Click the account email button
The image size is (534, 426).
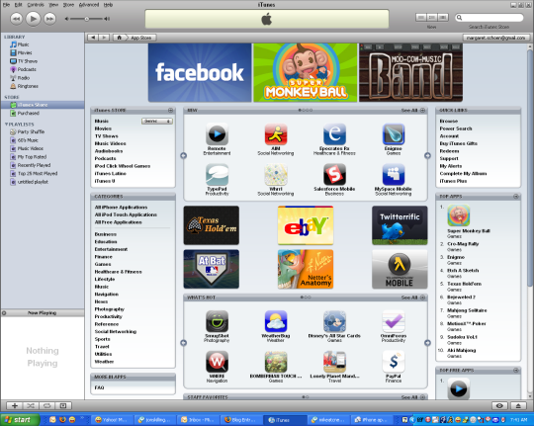(495, 38)
